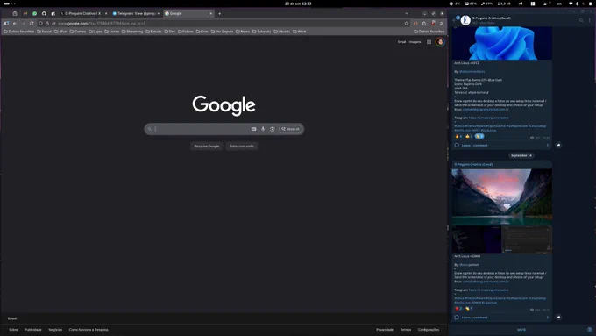The width and height of the screenshot is (596, 336).
Task: Open the Tutoriais bookmarks folder
Action: (262, 32)
